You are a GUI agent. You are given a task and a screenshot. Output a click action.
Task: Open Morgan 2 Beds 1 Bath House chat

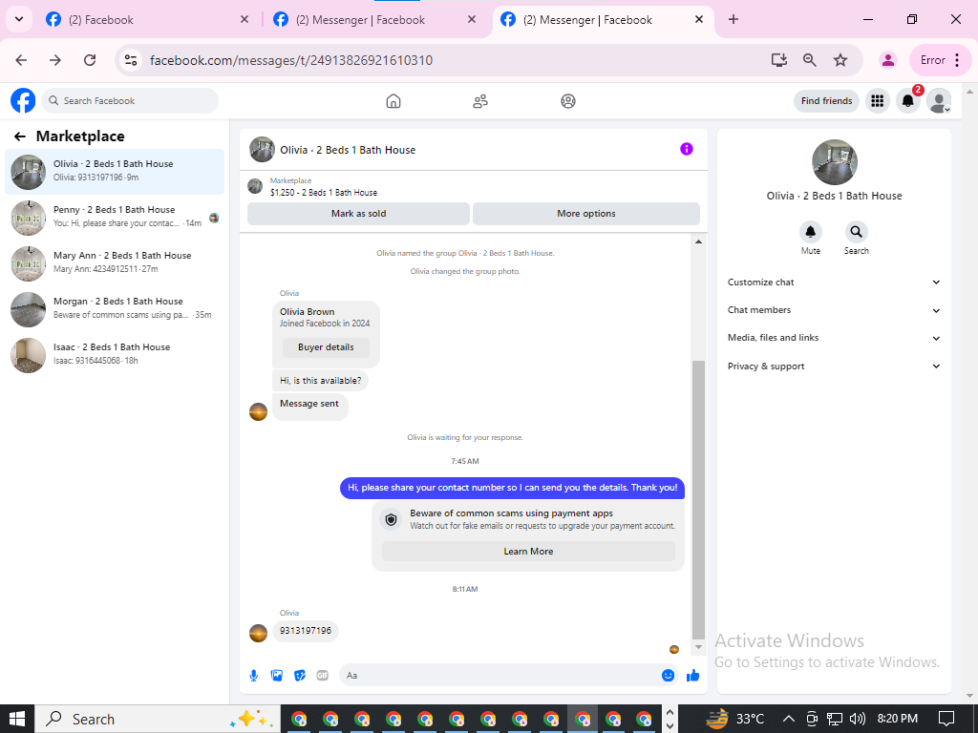[115, 309]
